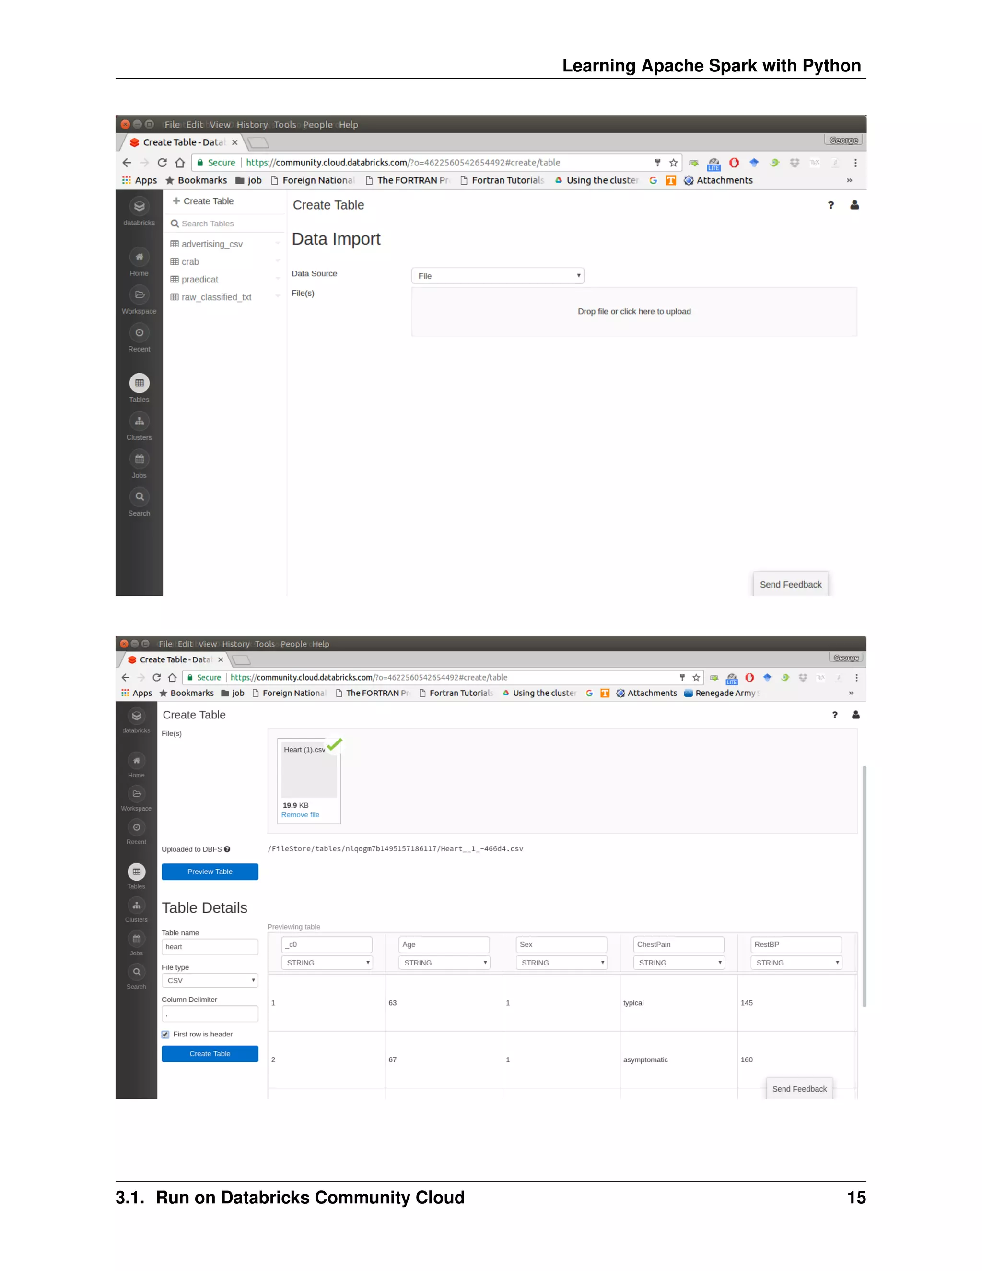Click Home icon in bottom screenshot sidebar
982x1271 pixels.
136,761
